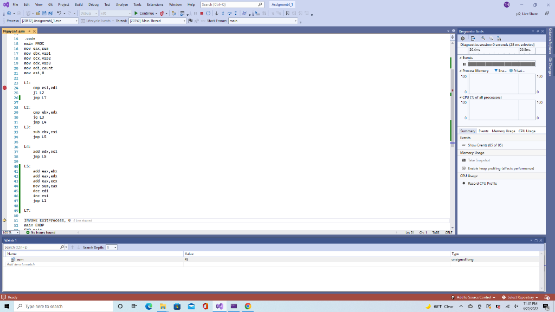Toggle the breakpoint on line 24
The image size is (555, 312).
pyautogui.click(x=4, y=87)
